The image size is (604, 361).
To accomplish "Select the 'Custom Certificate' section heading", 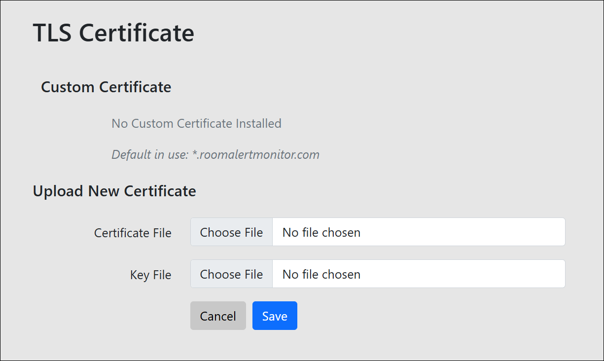I will (x=106, y=87).
